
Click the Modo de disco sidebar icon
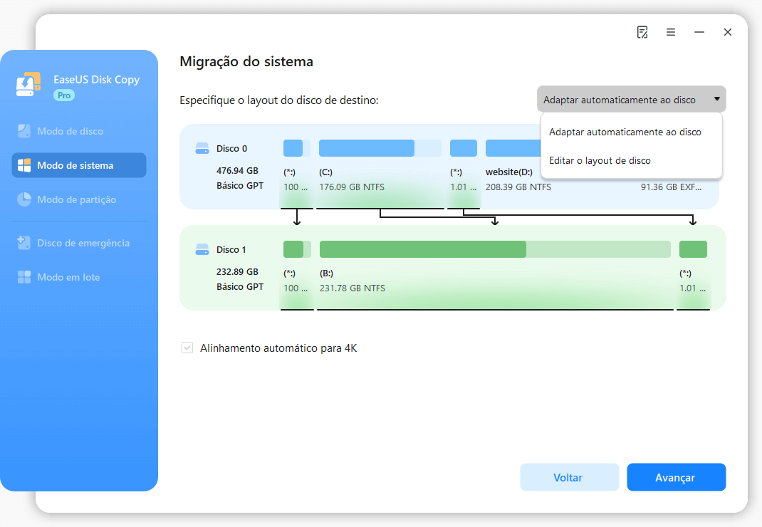(x=24, y=131)
